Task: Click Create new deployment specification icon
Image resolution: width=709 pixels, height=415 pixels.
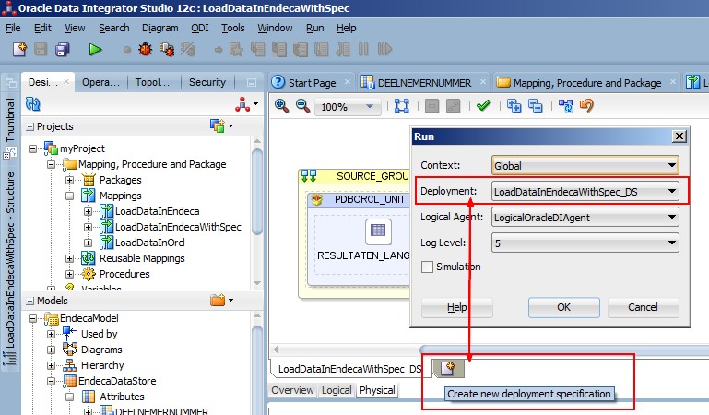Action: [448, 369]
